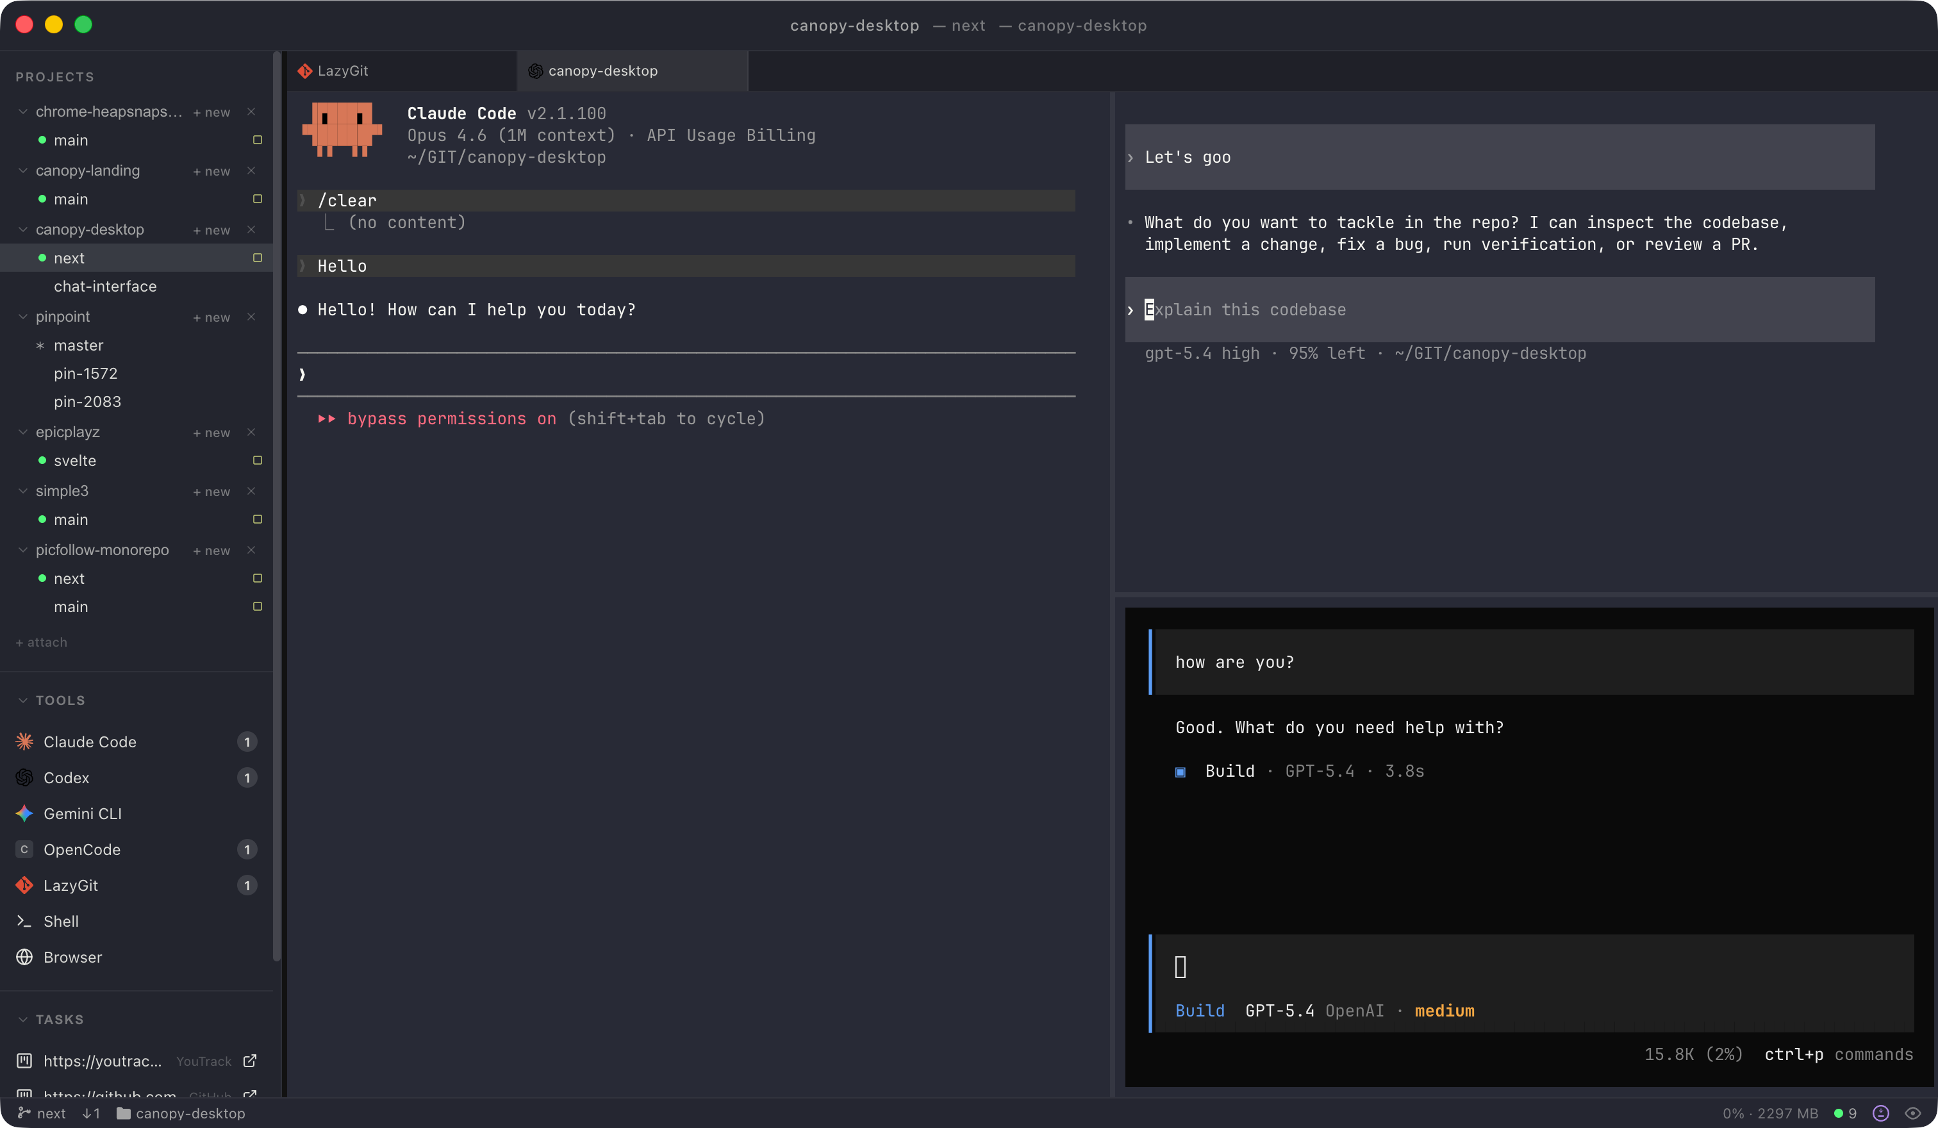Open the Browser tool

pos(72,958)
